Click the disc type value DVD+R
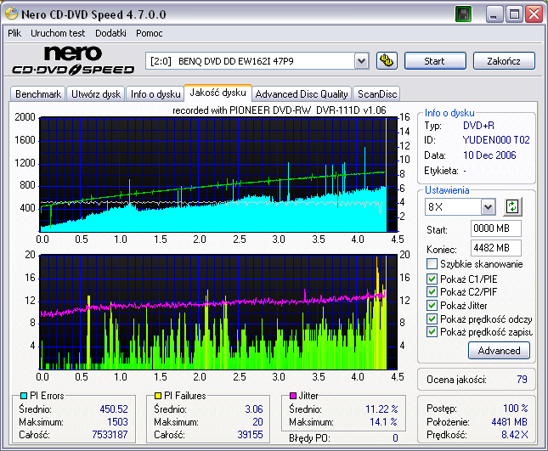Image resolution: width=548 pixels, height=451 pixels. (478, 126)
